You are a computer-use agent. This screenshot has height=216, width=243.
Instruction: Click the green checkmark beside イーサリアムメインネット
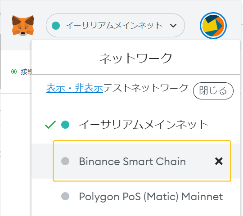[x=50, y=125]
